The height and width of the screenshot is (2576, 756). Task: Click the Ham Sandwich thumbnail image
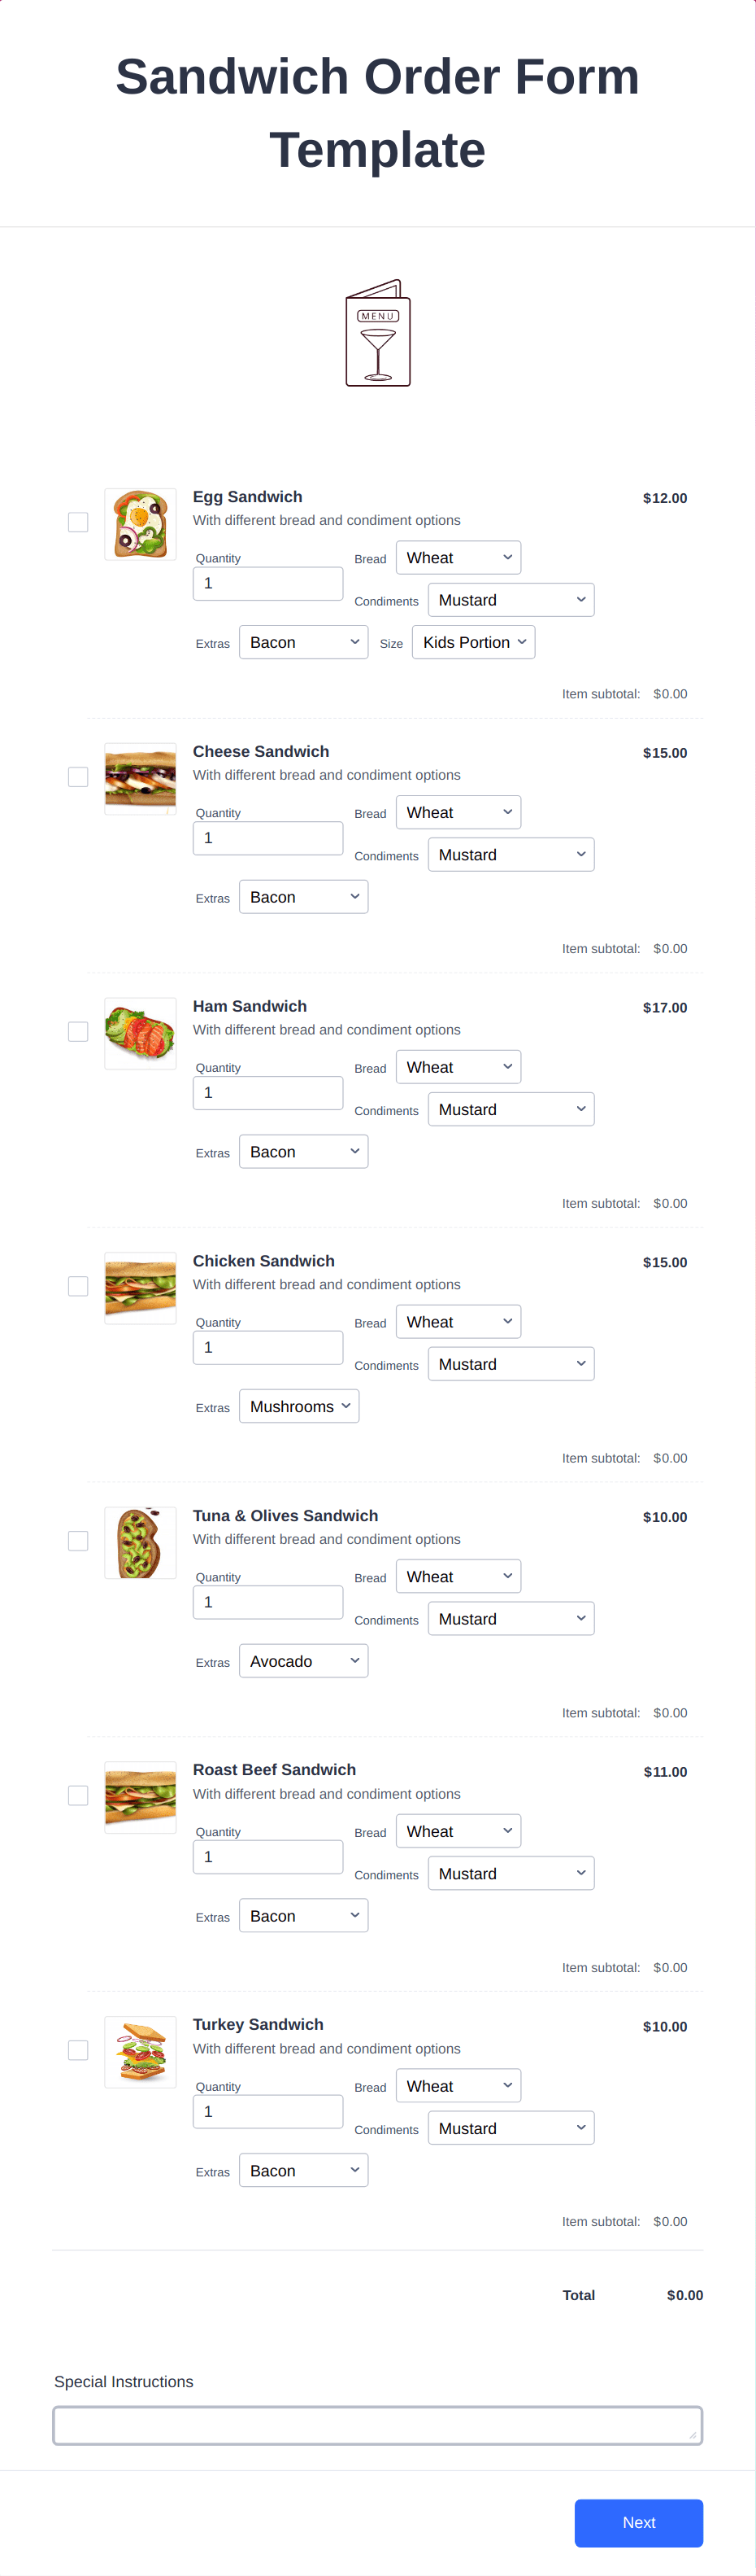[140, 1032]
